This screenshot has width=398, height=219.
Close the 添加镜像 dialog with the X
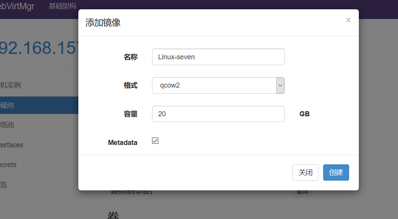click(x=348, y=20)
